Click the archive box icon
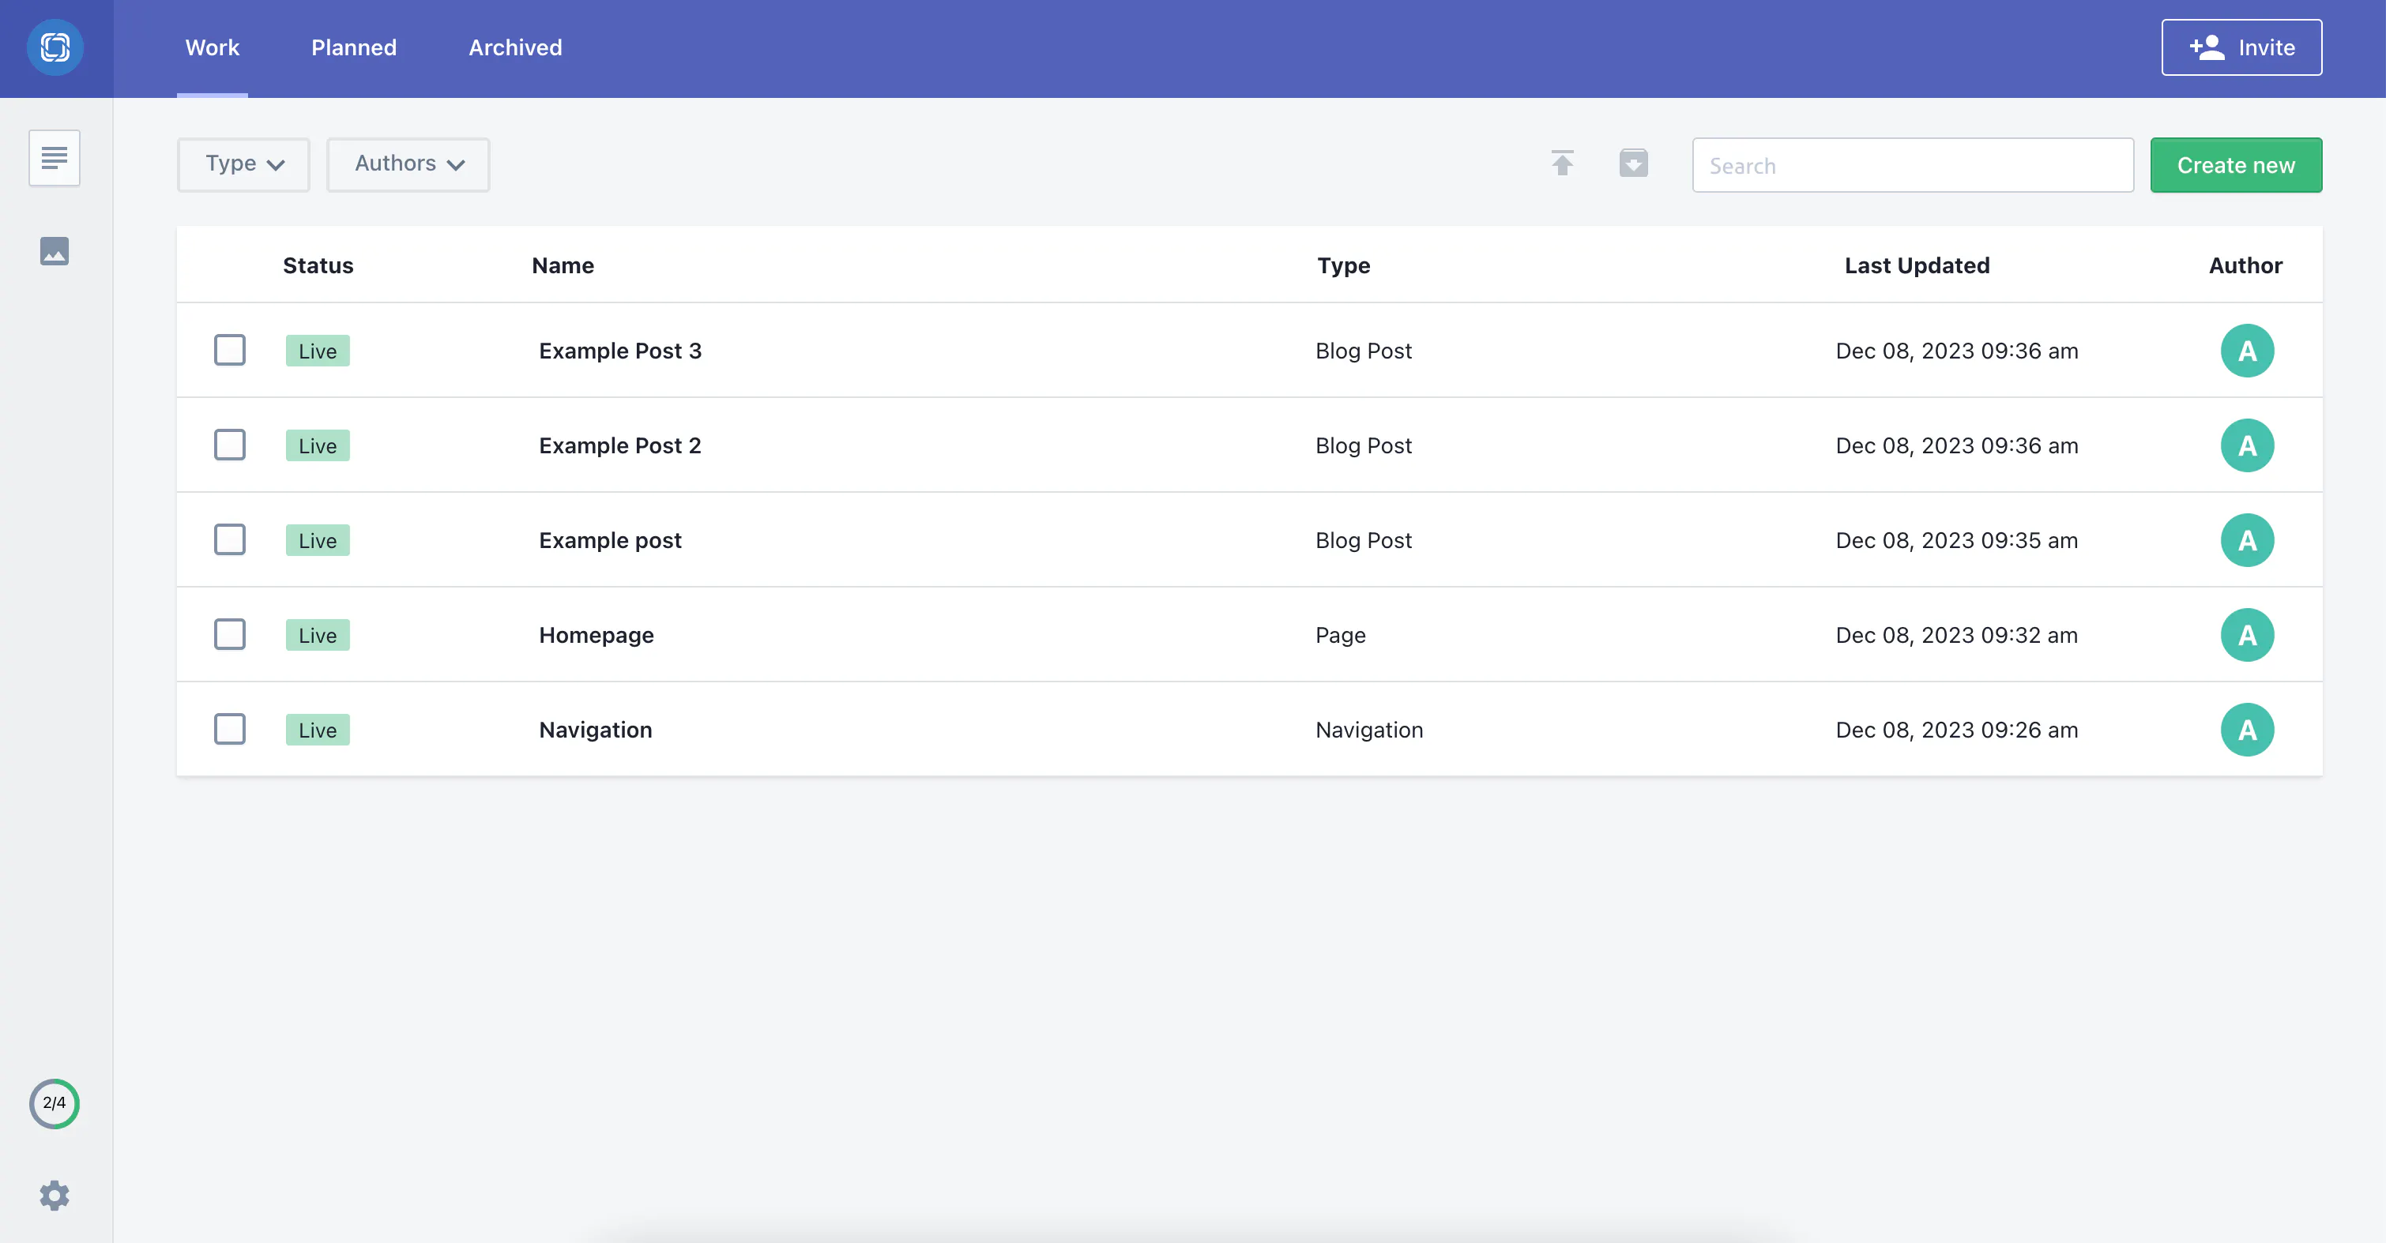 (x=1633, y=163)
